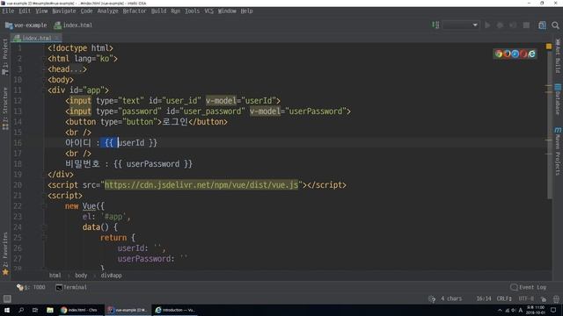This screenshot has height=316, width=563.
Task: Open the Refactor menu
Action: 135,11
